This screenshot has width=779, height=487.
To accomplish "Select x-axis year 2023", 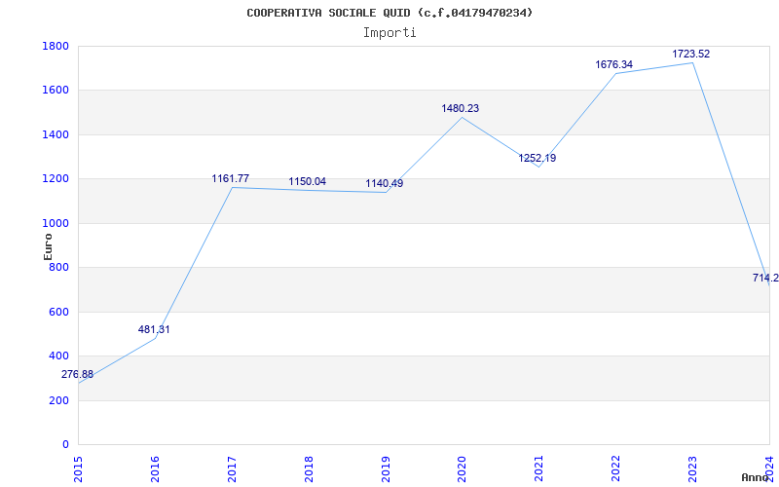I will (692, 468).
